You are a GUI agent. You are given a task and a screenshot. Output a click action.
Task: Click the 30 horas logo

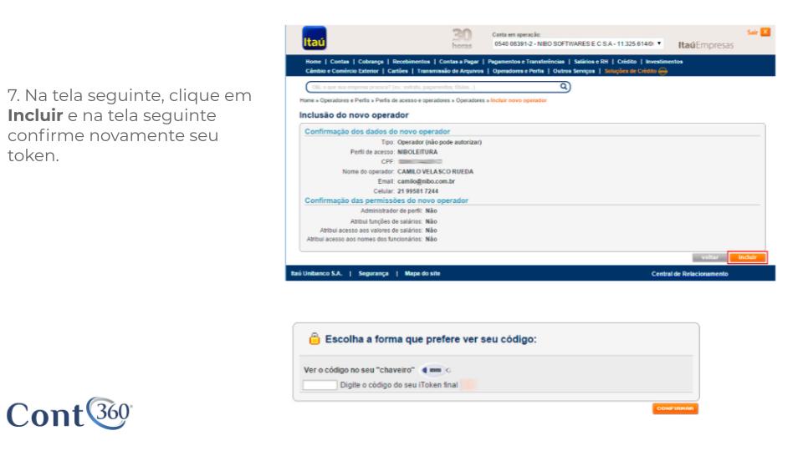pyautogui.click(x=462, y=38)
